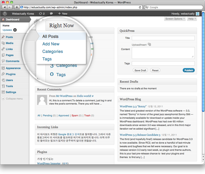
Task: Open the search engine magnifier dropdown
Action: (x=147, y=7)
